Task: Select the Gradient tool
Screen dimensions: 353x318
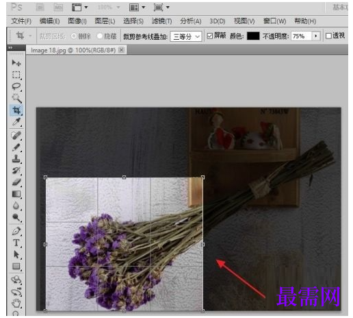Action: (x=16, y=194)
